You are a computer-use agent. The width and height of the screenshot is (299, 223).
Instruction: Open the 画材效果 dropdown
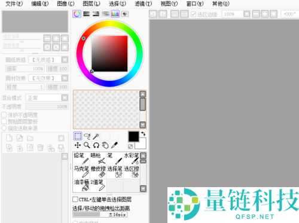48,78
